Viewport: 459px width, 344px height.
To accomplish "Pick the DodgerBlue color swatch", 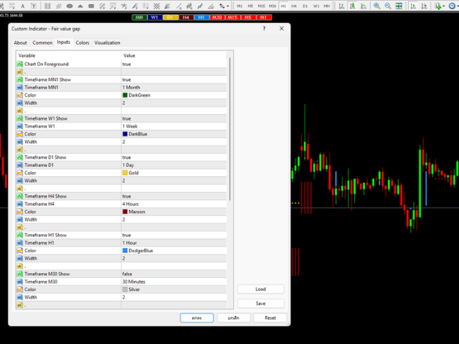I will pyautogui.click(x=125, y=251).
